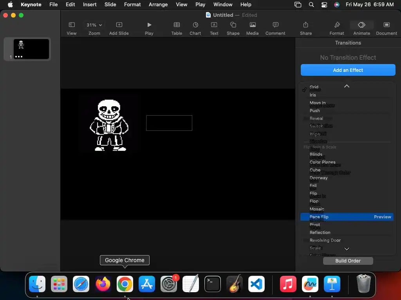Screen dimensions: 401x300
Task: Open the Format menu in menu bar
Action: tap(132, 5)
